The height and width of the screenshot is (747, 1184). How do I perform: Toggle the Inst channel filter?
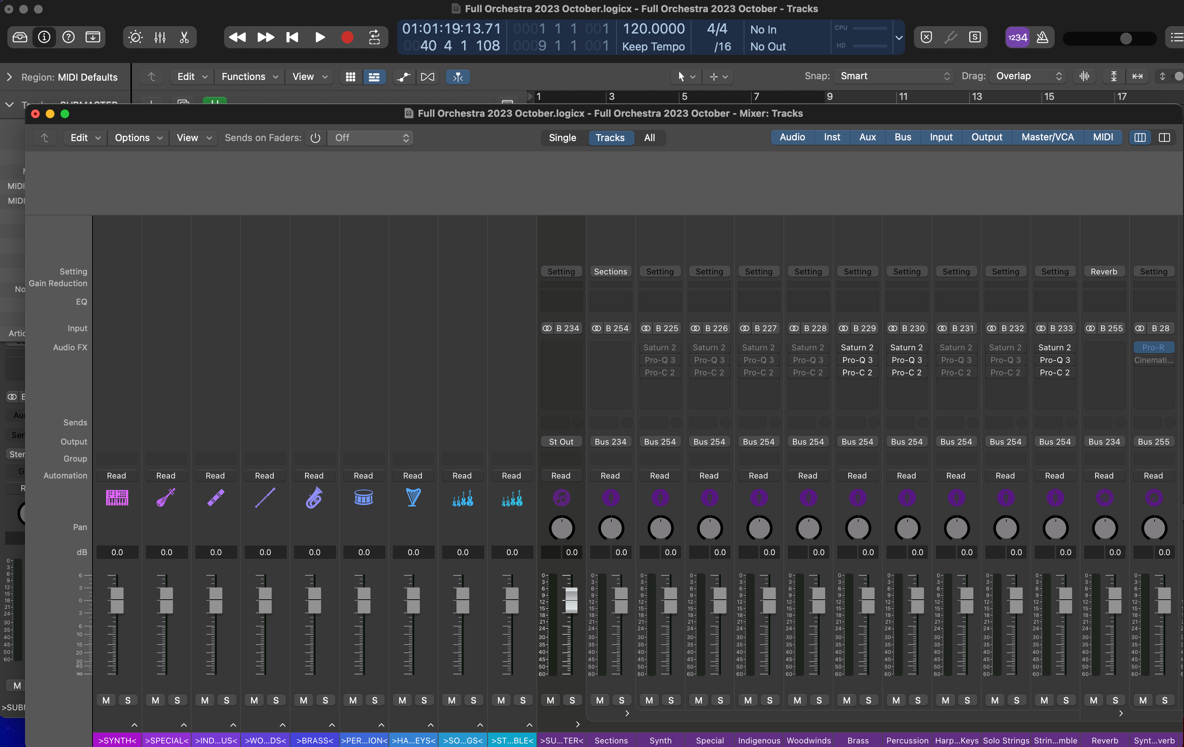pyautogui.click(x=832, y=138)
